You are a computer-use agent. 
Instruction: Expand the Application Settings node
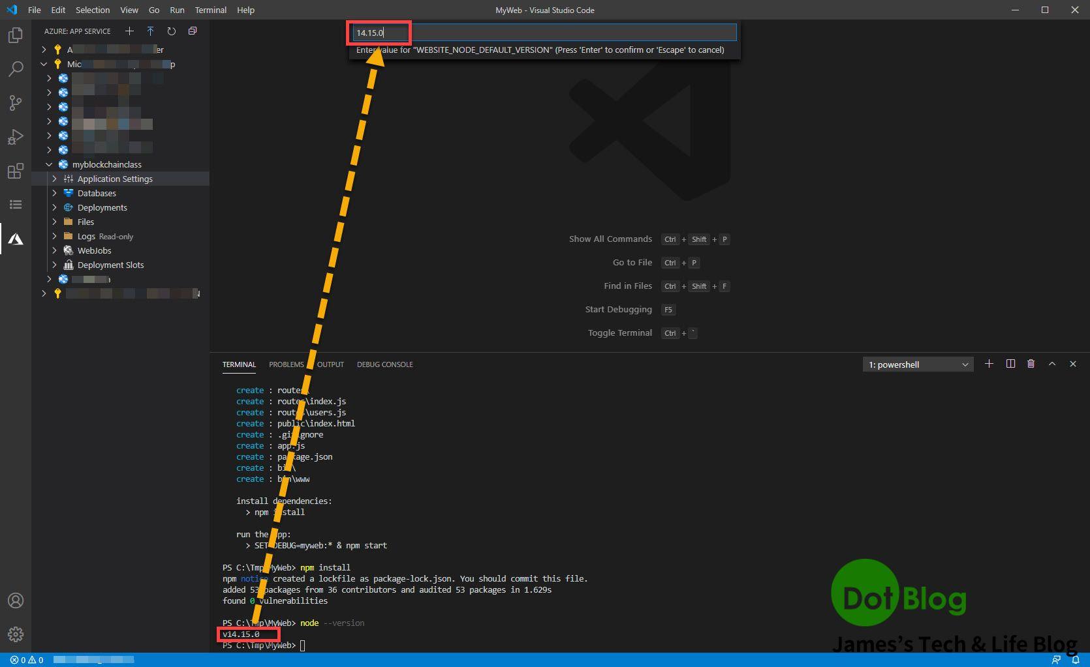[54, 179]
